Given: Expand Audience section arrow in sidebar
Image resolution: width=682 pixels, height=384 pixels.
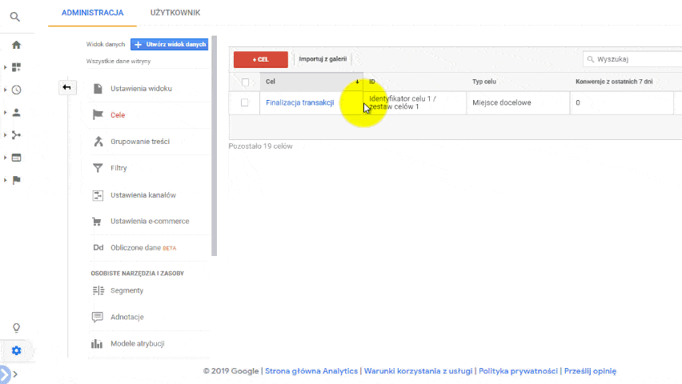Looking at the screenshot, I should coord(6,113).
